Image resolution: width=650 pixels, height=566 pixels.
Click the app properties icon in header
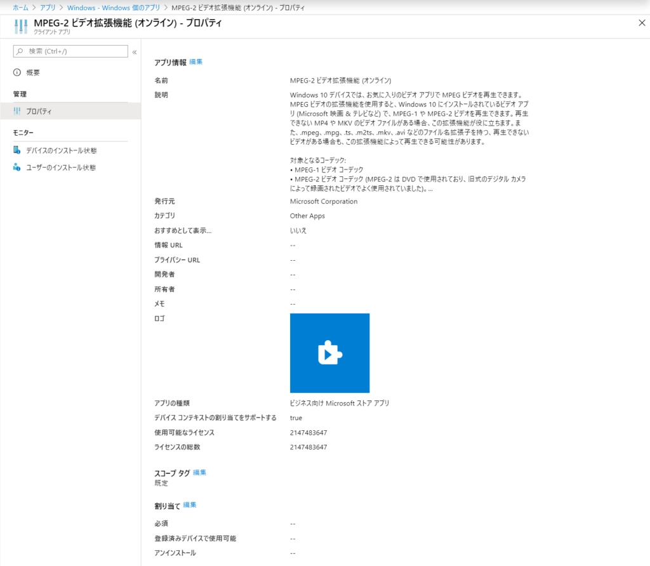(21, 27)
